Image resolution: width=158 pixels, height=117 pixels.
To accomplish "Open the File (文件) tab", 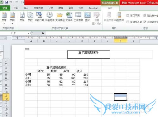I will coord(5,8).
